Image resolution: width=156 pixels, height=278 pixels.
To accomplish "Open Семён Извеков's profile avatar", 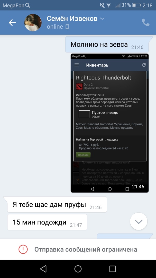I will pyautogui.click(x=33, y=22).
